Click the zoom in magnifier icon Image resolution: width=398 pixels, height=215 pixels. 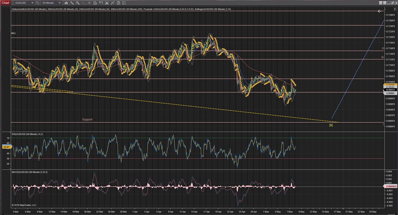tap(78, 3)
